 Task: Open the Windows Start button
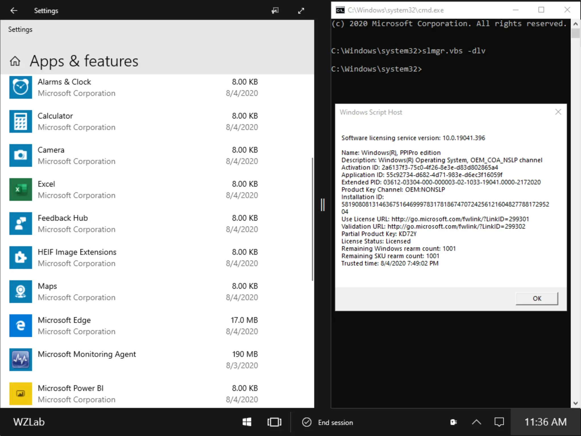point(247,422)
